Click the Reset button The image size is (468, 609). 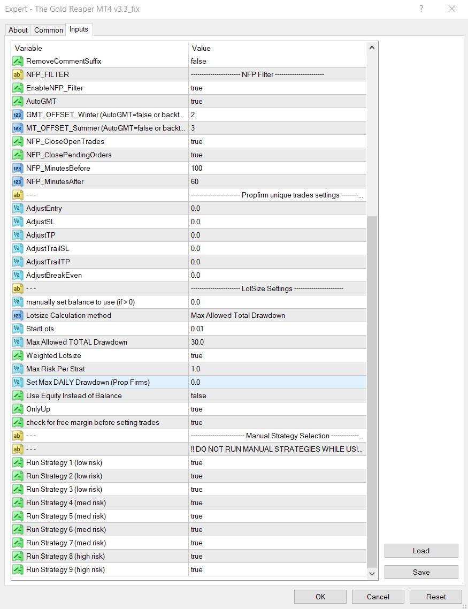tap(436, 597)
